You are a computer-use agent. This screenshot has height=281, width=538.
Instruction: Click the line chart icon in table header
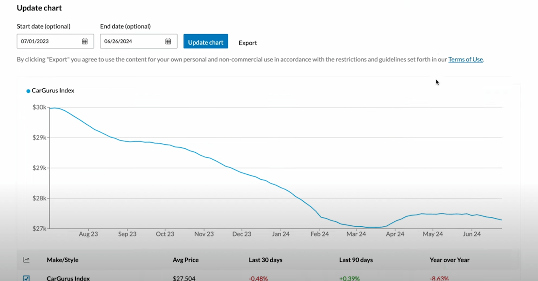(26, 260)
